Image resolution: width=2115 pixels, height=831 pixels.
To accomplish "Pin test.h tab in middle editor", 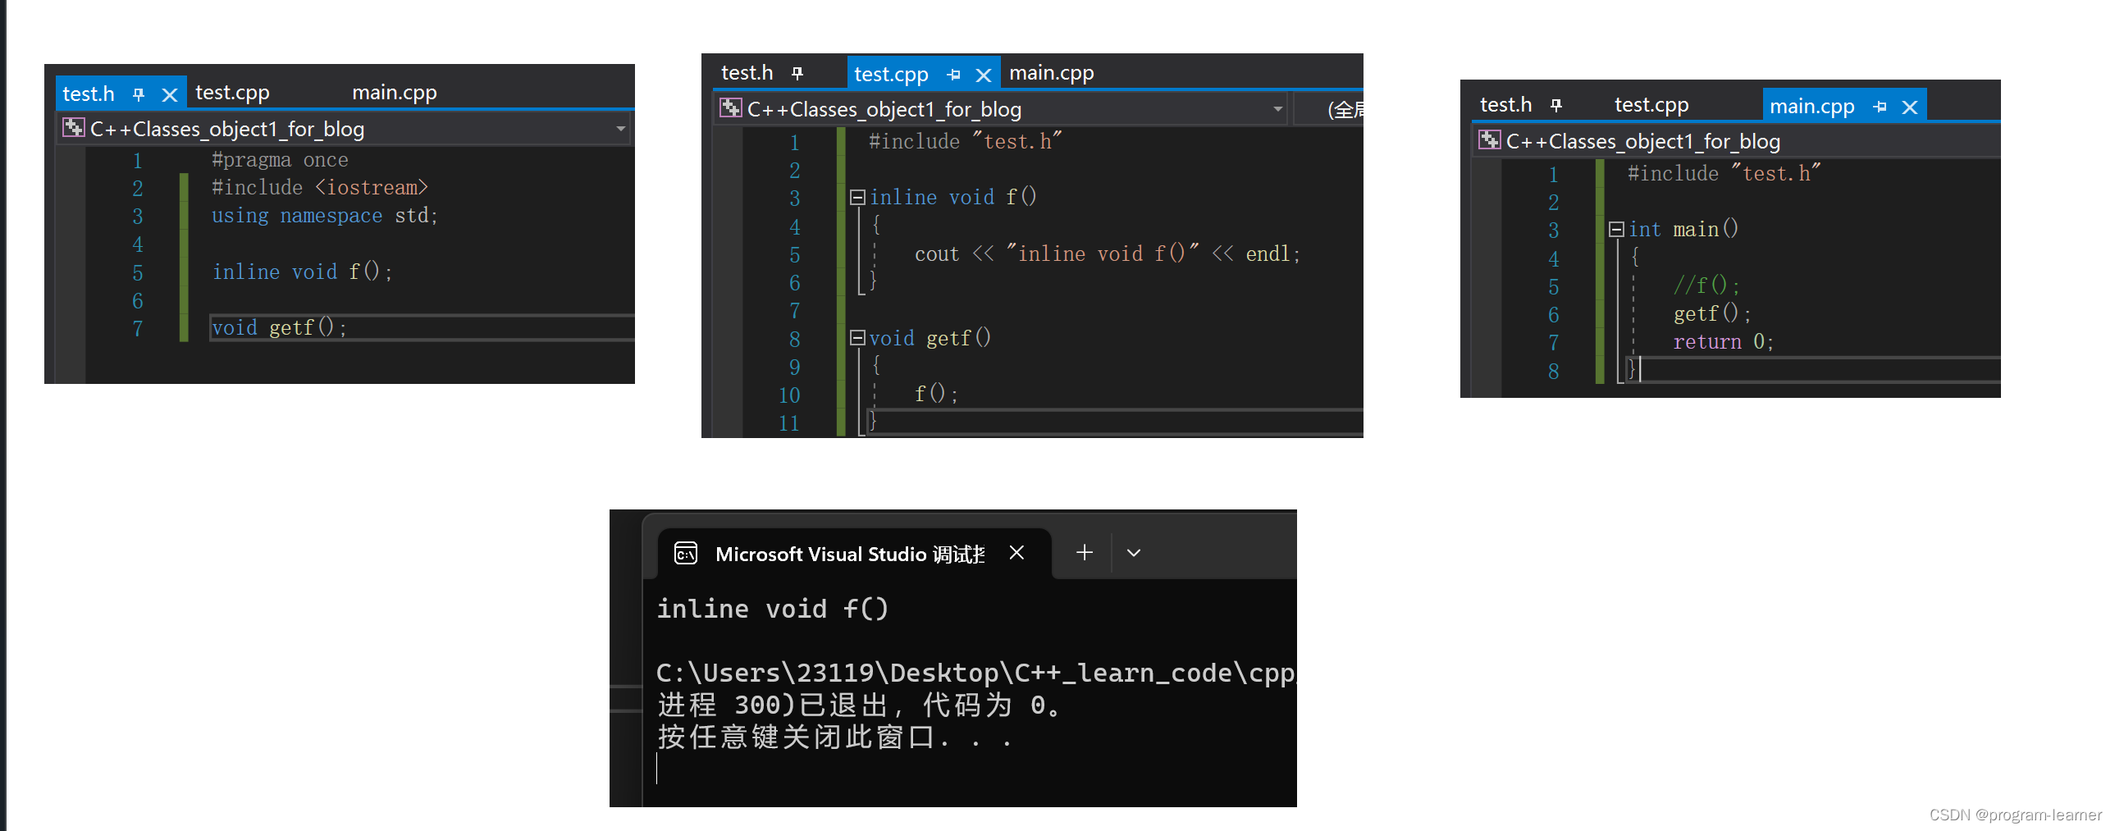I will [797, 74].
